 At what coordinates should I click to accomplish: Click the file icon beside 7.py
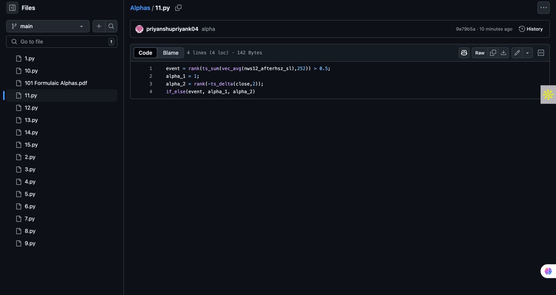click(x=19, y=219)
